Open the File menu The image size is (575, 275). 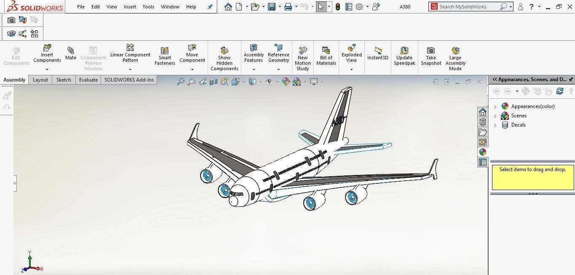(x=81, y=7)
